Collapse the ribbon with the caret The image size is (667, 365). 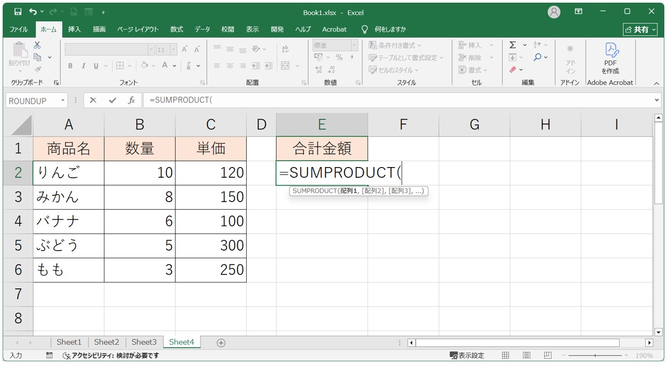[656, 84]
